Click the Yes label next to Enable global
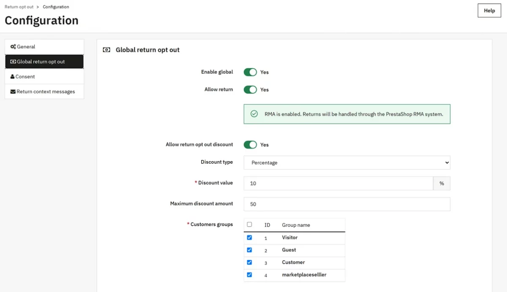This screenshot has height=292, width=507. (x=264, y=72)
